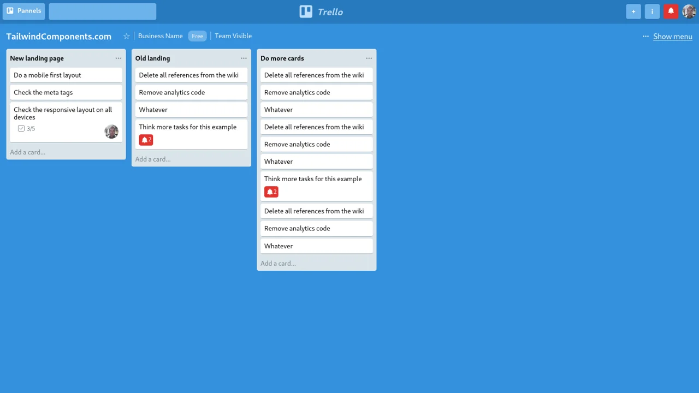Click the checklist progress indicator 3/5
699x393 pixels.
31,128
